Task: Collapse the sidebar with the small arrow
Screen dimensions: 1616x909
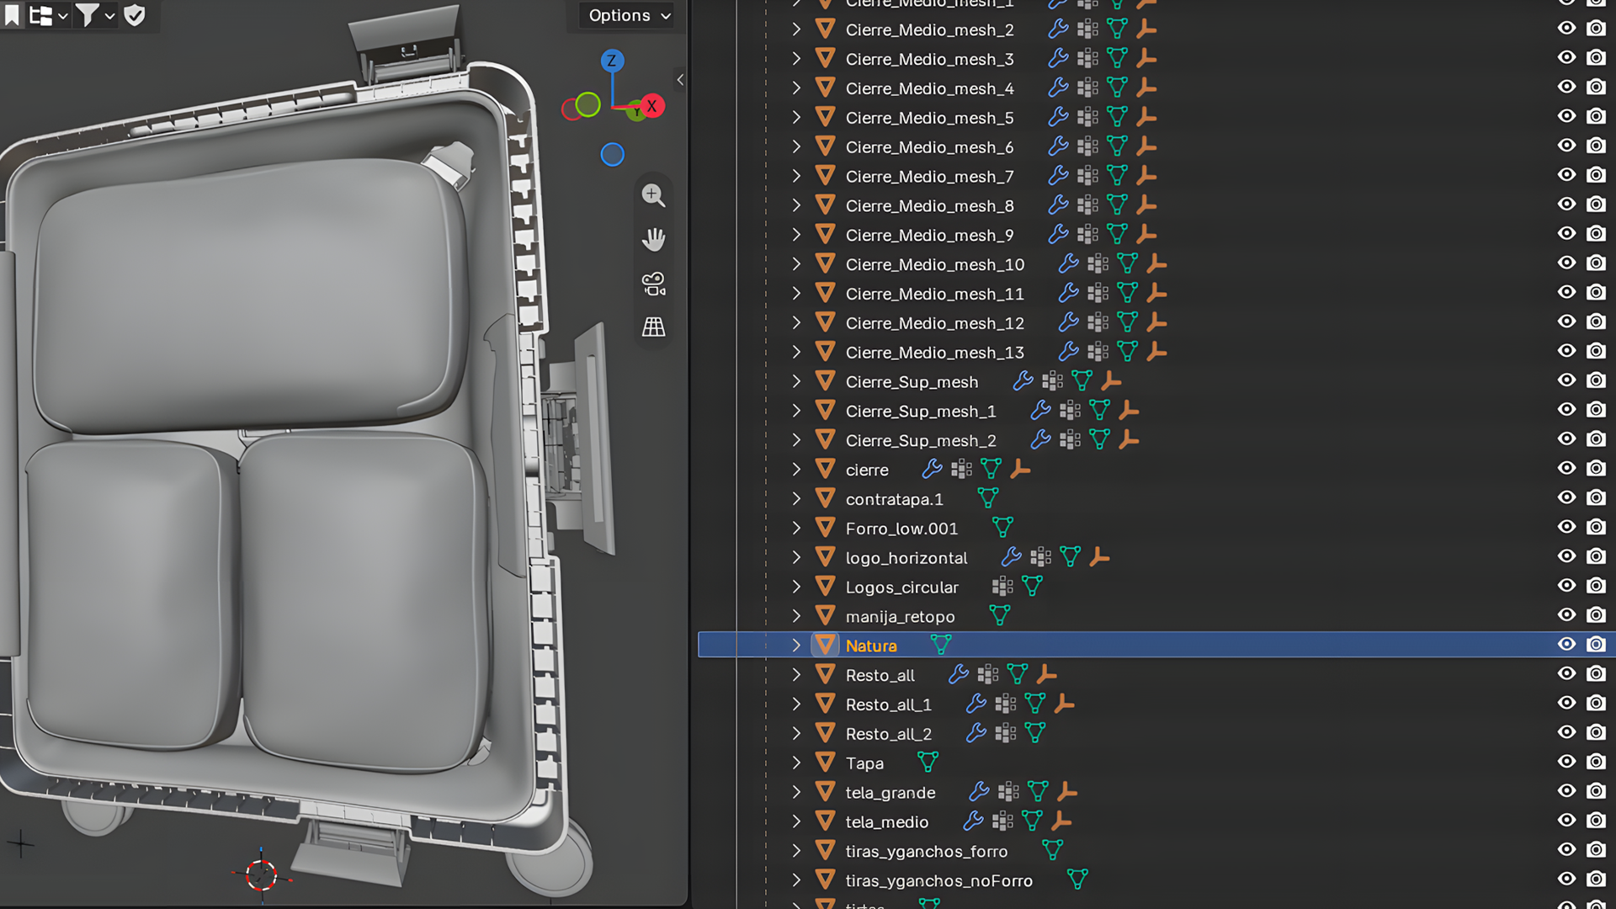Action: (x=680, y=80)
